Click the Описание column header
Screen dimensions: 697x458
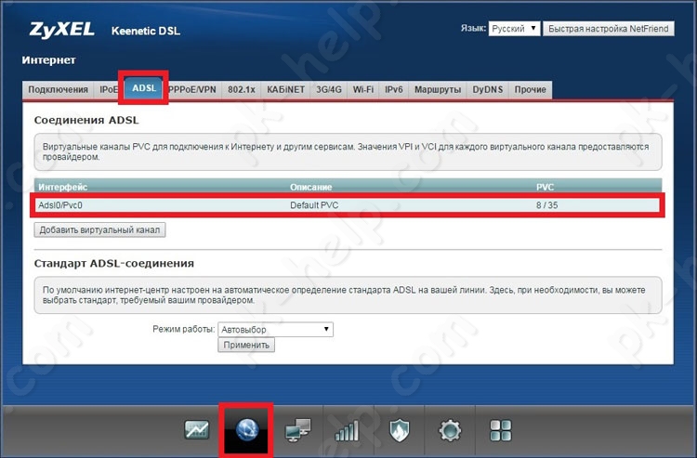click(311, 187)
